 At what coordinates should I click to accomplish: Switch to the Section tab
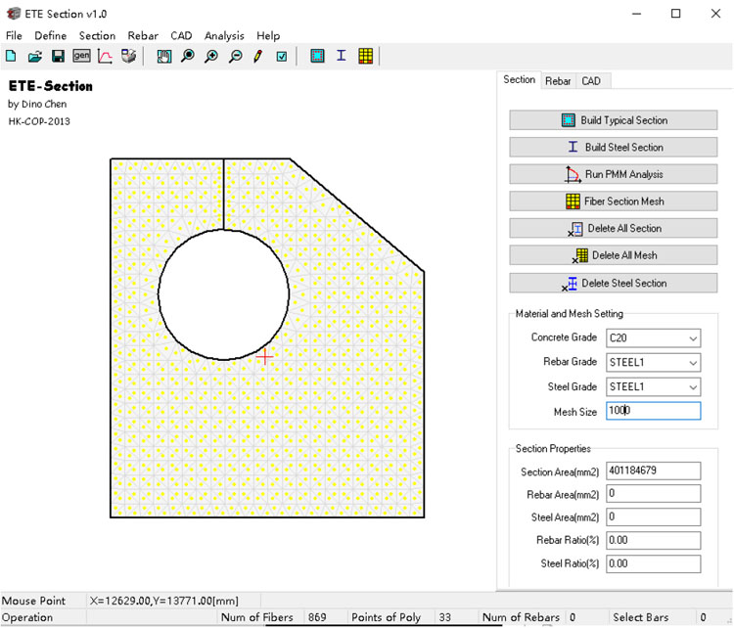pos(519,79)
